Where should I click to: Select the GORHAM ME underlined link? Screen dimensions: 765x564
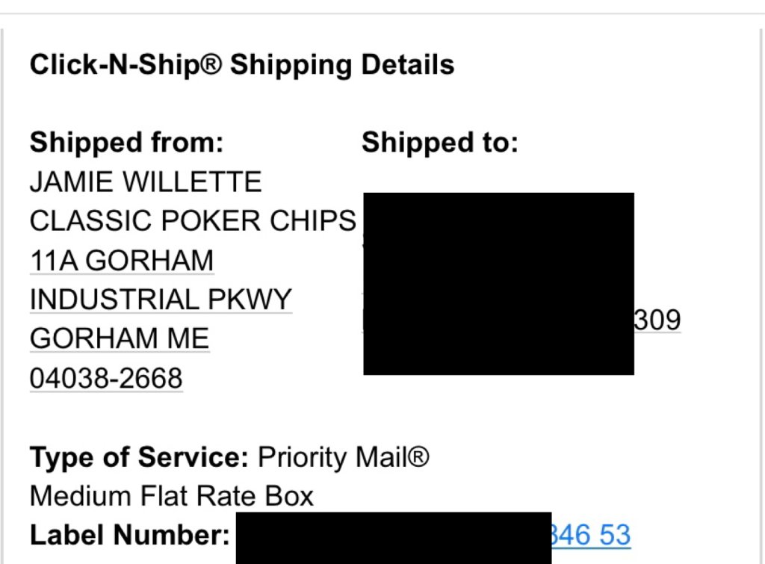[120, 338]
